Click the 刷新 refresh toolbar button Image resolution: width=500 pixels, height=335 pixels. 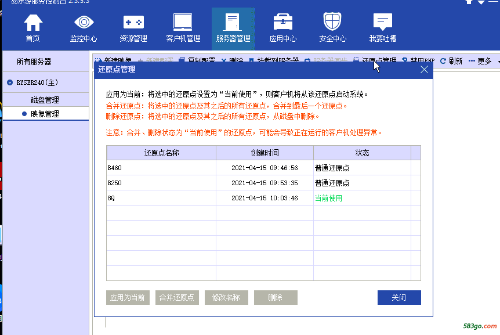pyautogui.click(x=451, y=60)
